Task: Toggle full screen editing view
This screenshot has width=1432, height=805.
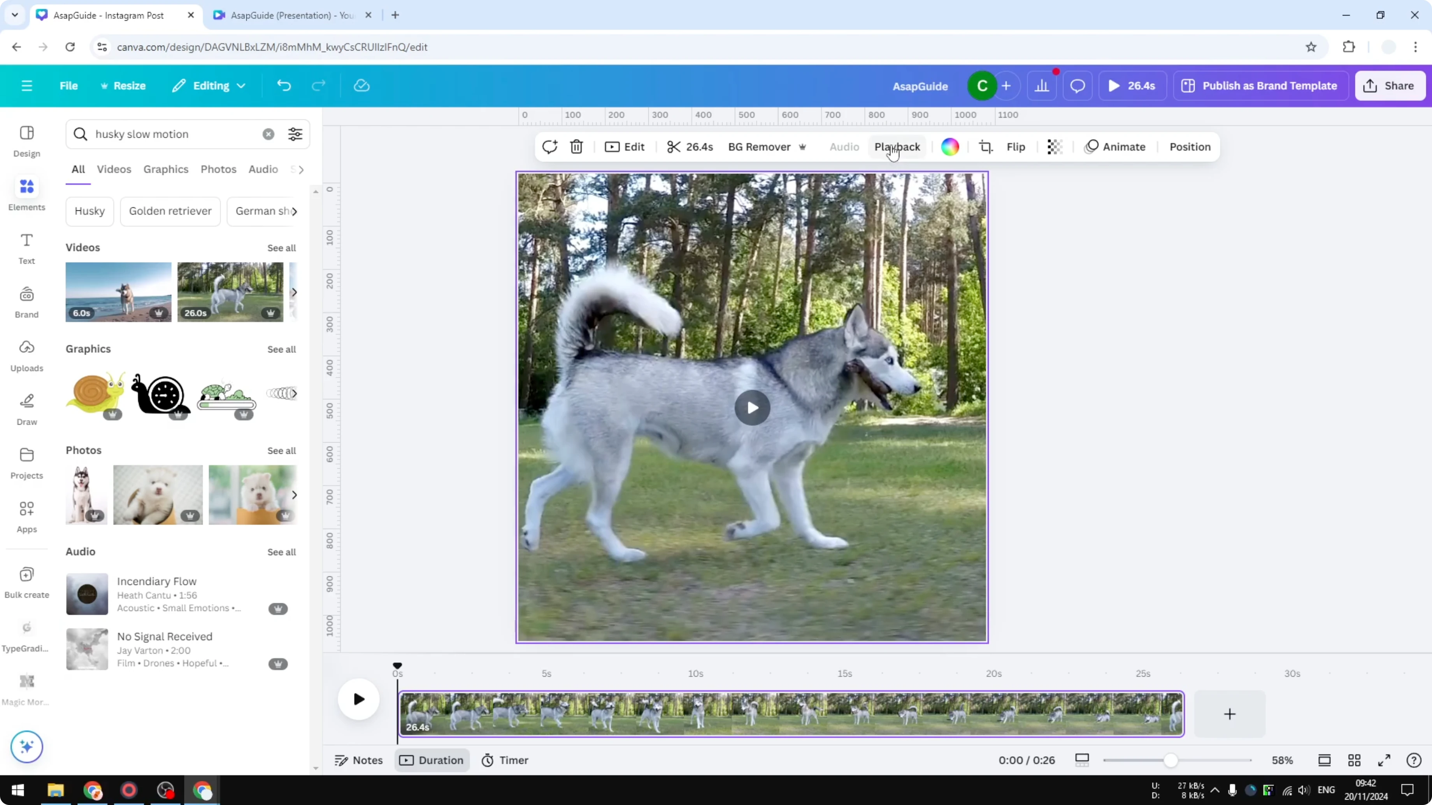Action: point(1385,760)
